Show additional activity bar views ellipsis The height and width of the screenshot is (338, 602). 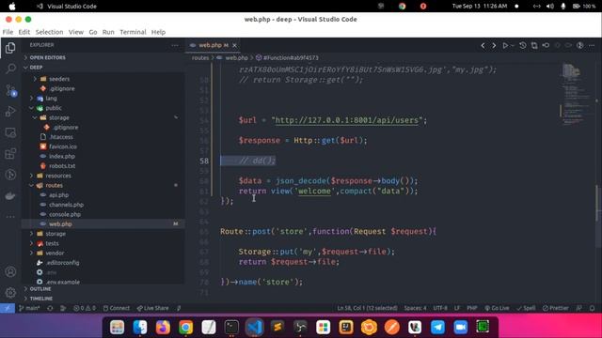pos(10,217)
